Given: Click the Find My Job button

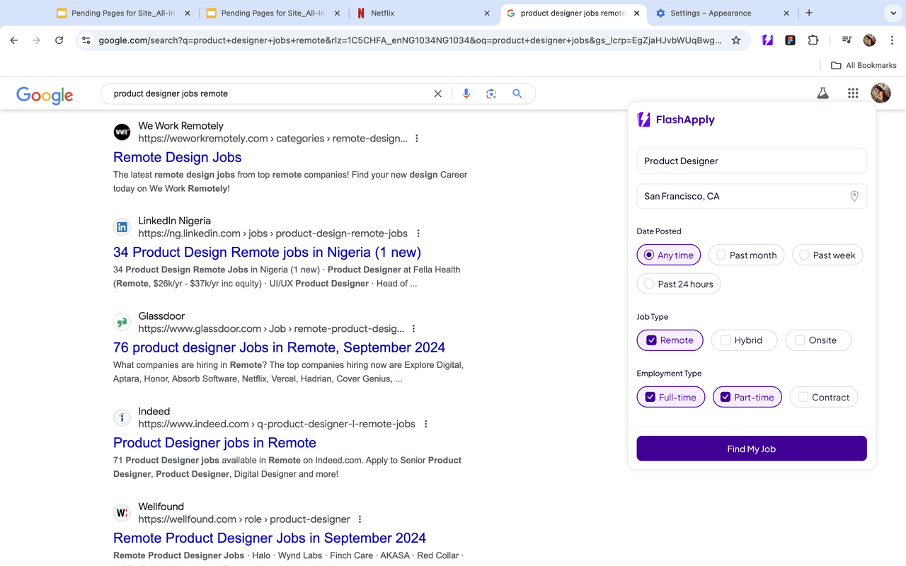Looking at the screenshot, I should click(x=752, y=449).
